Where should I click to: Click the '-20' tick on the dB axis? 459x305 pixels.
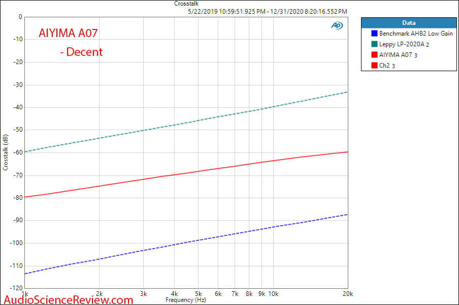click(x=18, y=62)
